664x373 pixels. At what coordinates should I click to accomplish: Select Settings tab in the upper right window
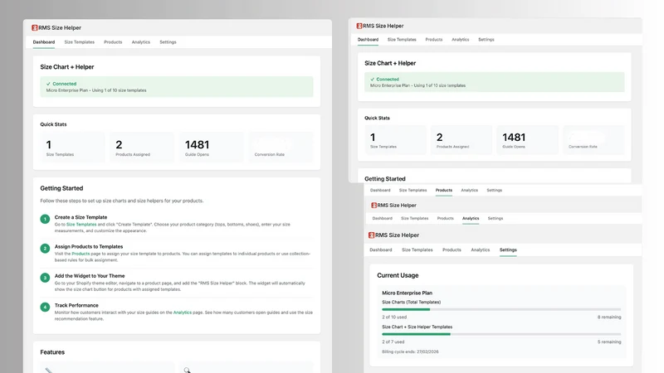[x=486, y=39]
